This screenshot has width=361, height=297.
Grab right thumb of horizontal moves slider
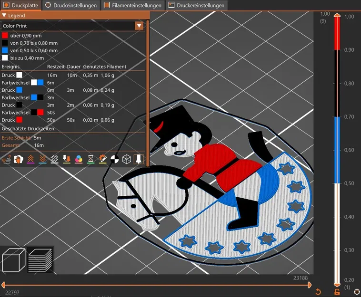(310, 285)
